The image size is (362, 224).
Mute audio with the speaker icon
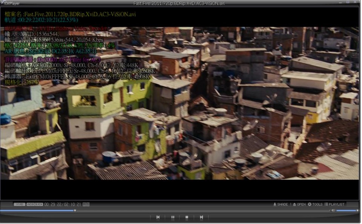(333, 210)
